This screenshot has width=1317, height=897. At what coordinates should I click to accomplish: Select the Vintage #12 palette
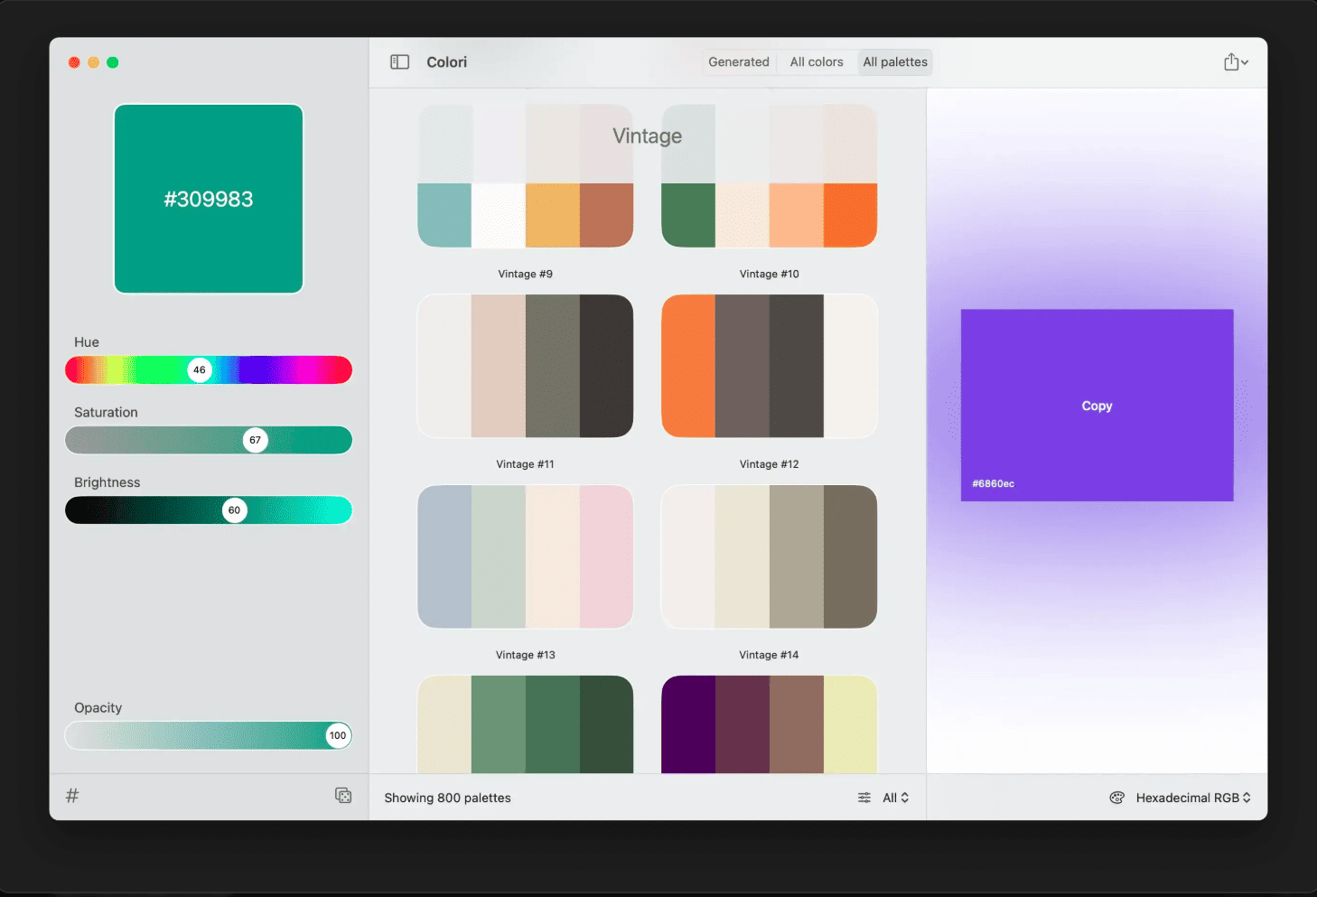pyautogui.click(x=770, y=366)
